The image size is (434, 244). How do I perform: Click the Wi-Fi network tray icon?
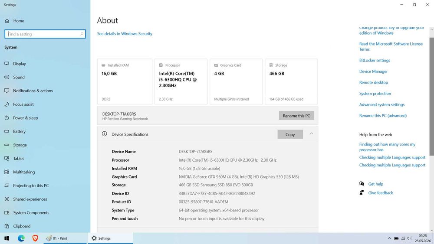click(x=403, y=238)
